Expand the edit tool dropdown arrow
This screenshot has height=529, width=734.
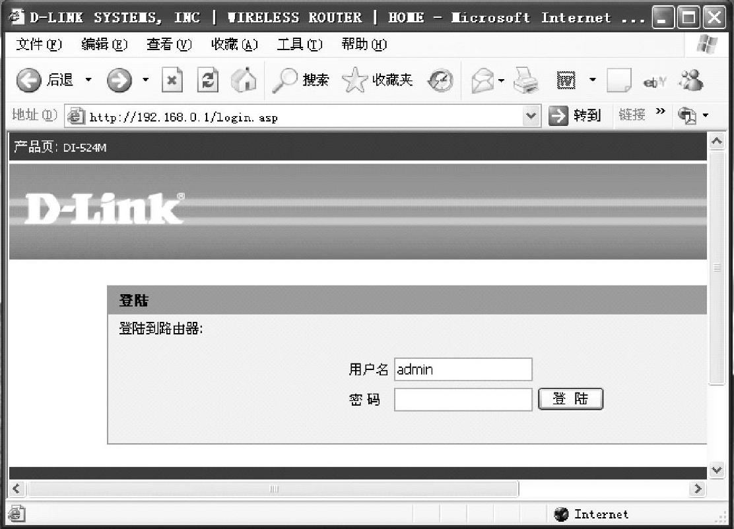click(x=593, y=80)
